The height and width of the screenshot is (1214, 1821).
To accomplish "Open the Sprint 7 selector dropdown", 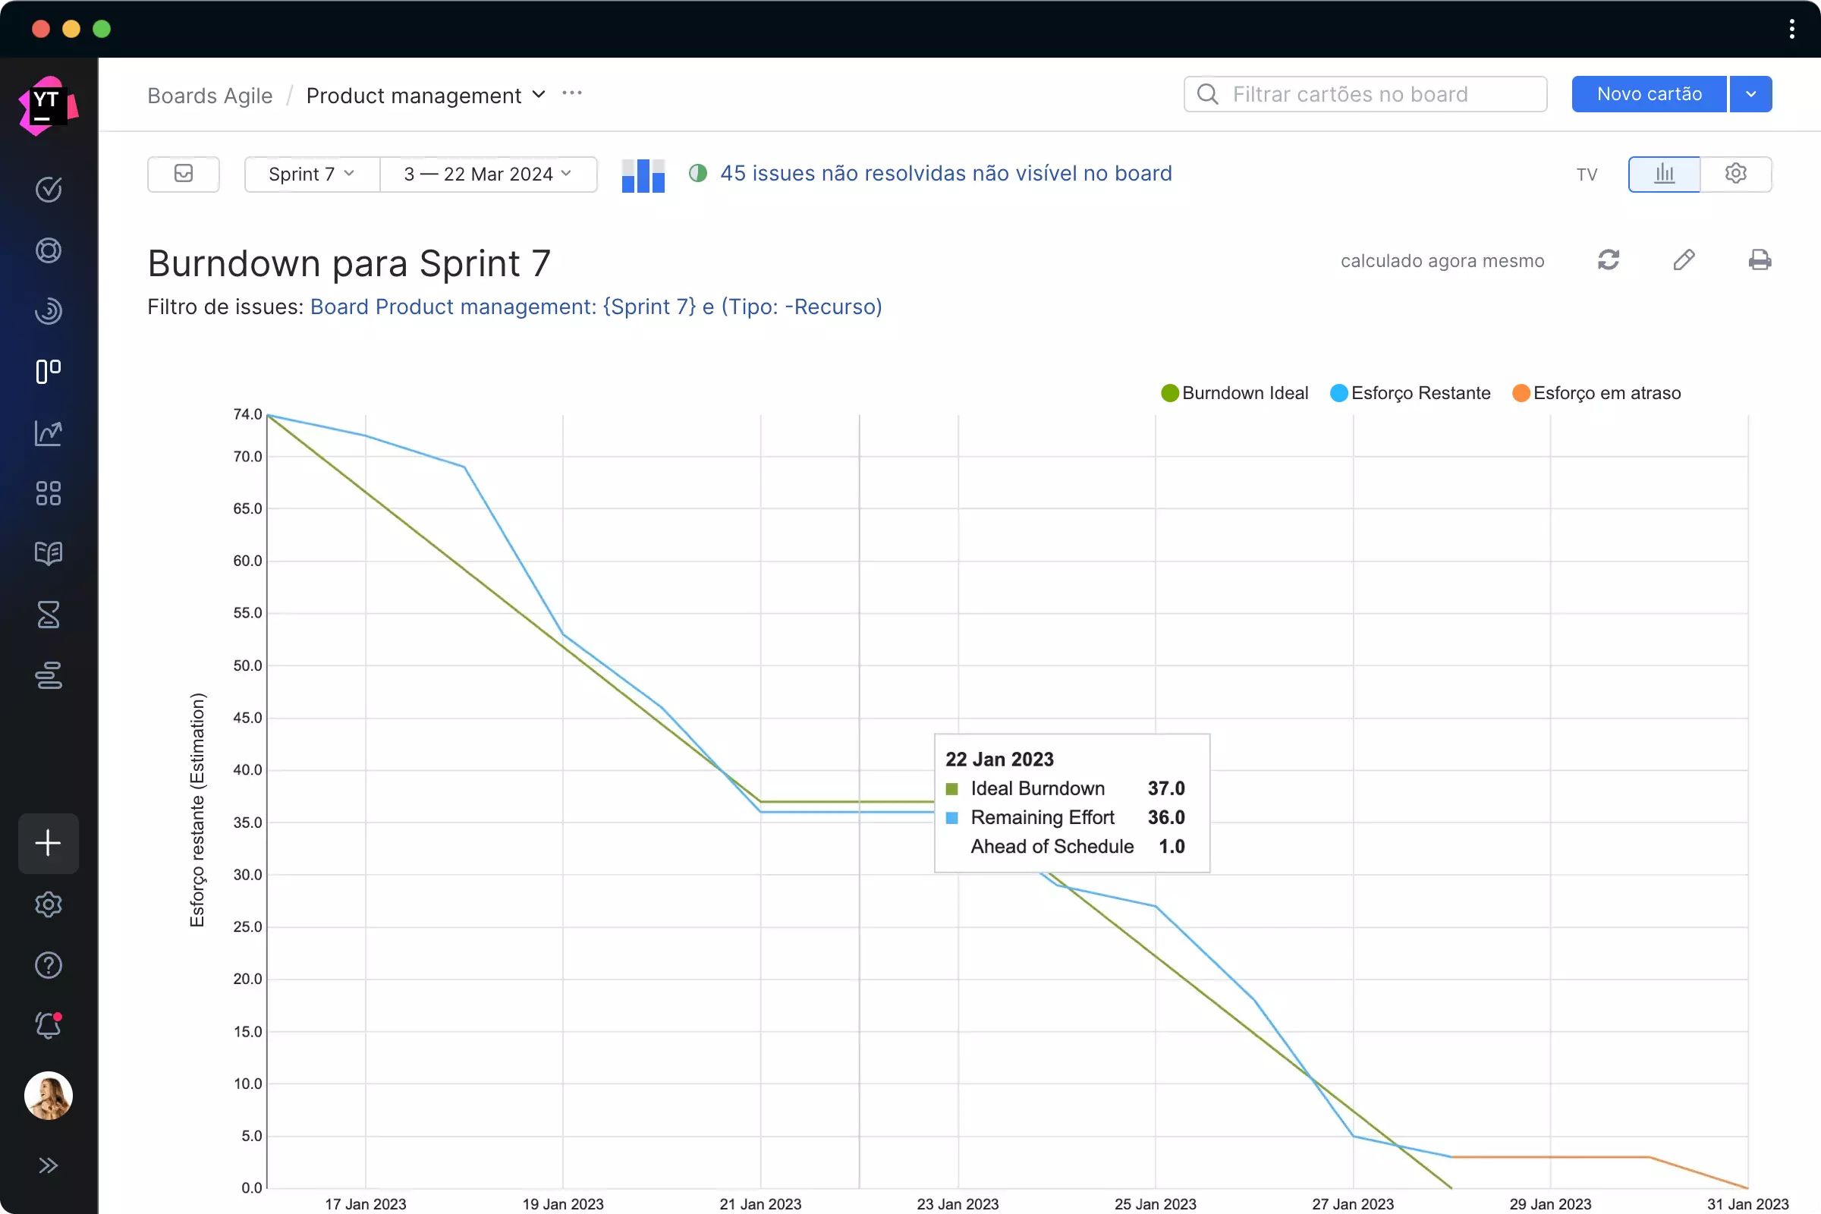I will click(x=310, y=174).
